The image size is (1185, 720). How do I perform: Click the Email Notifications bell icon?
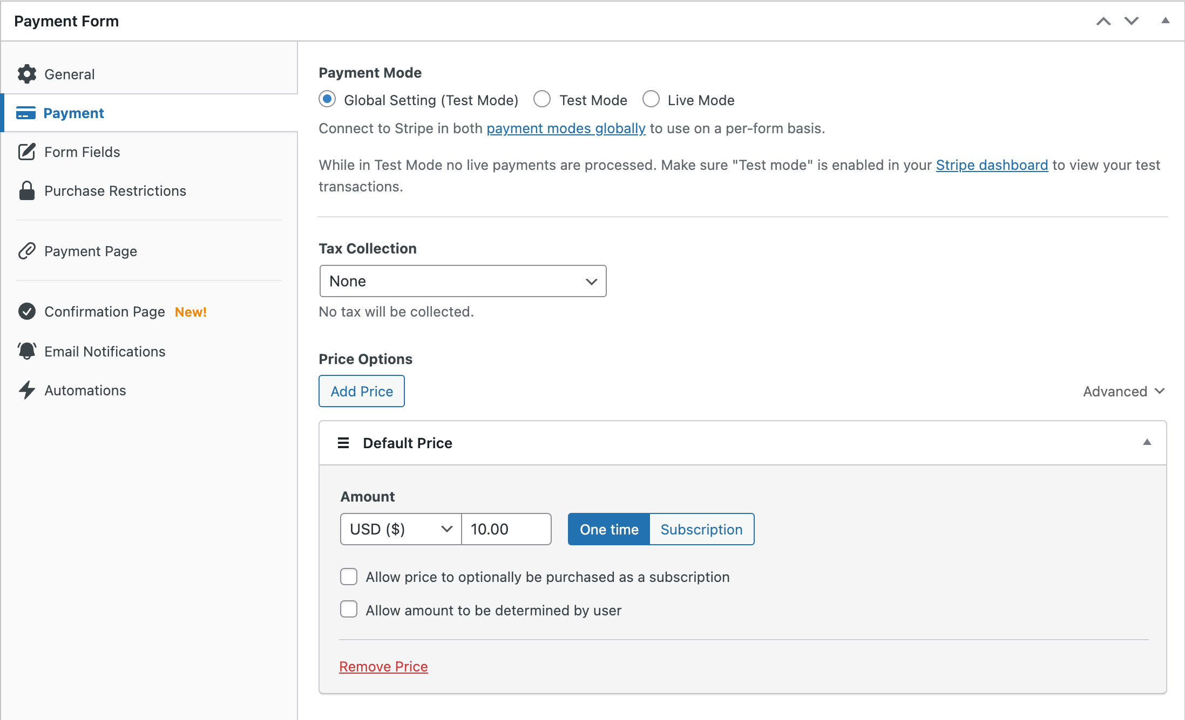[x=26, y=351]
